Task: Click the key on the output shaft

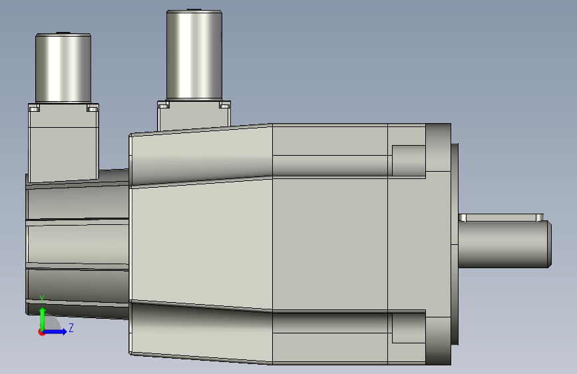Action: click(x=501, y=218)
